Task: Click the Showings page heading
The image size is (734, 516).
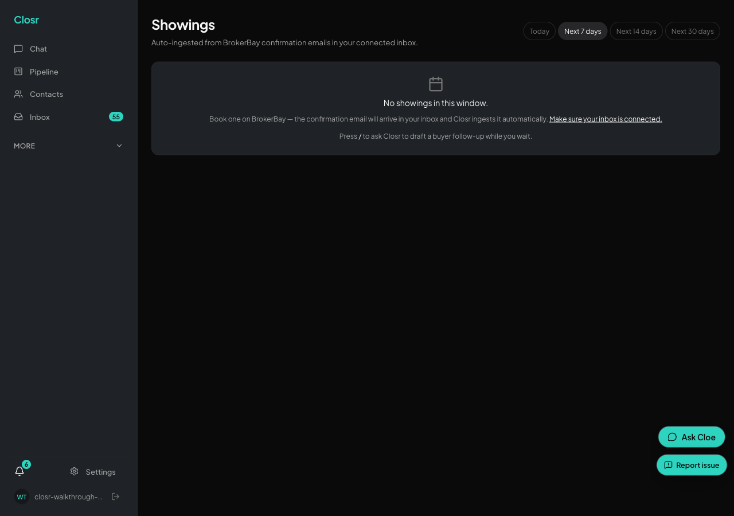Action: coord(183,25)
